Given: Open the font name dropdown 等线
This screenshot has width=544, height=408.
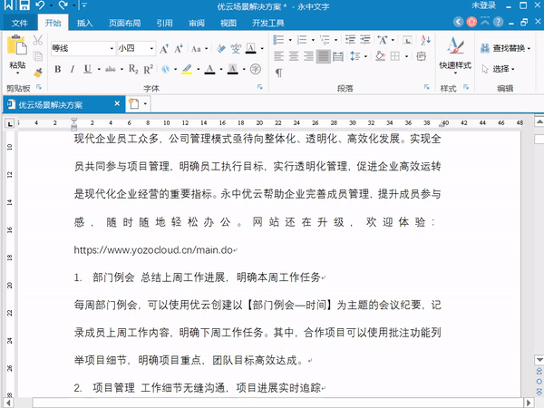Looking at the screenshot, I should click(112, 48).
